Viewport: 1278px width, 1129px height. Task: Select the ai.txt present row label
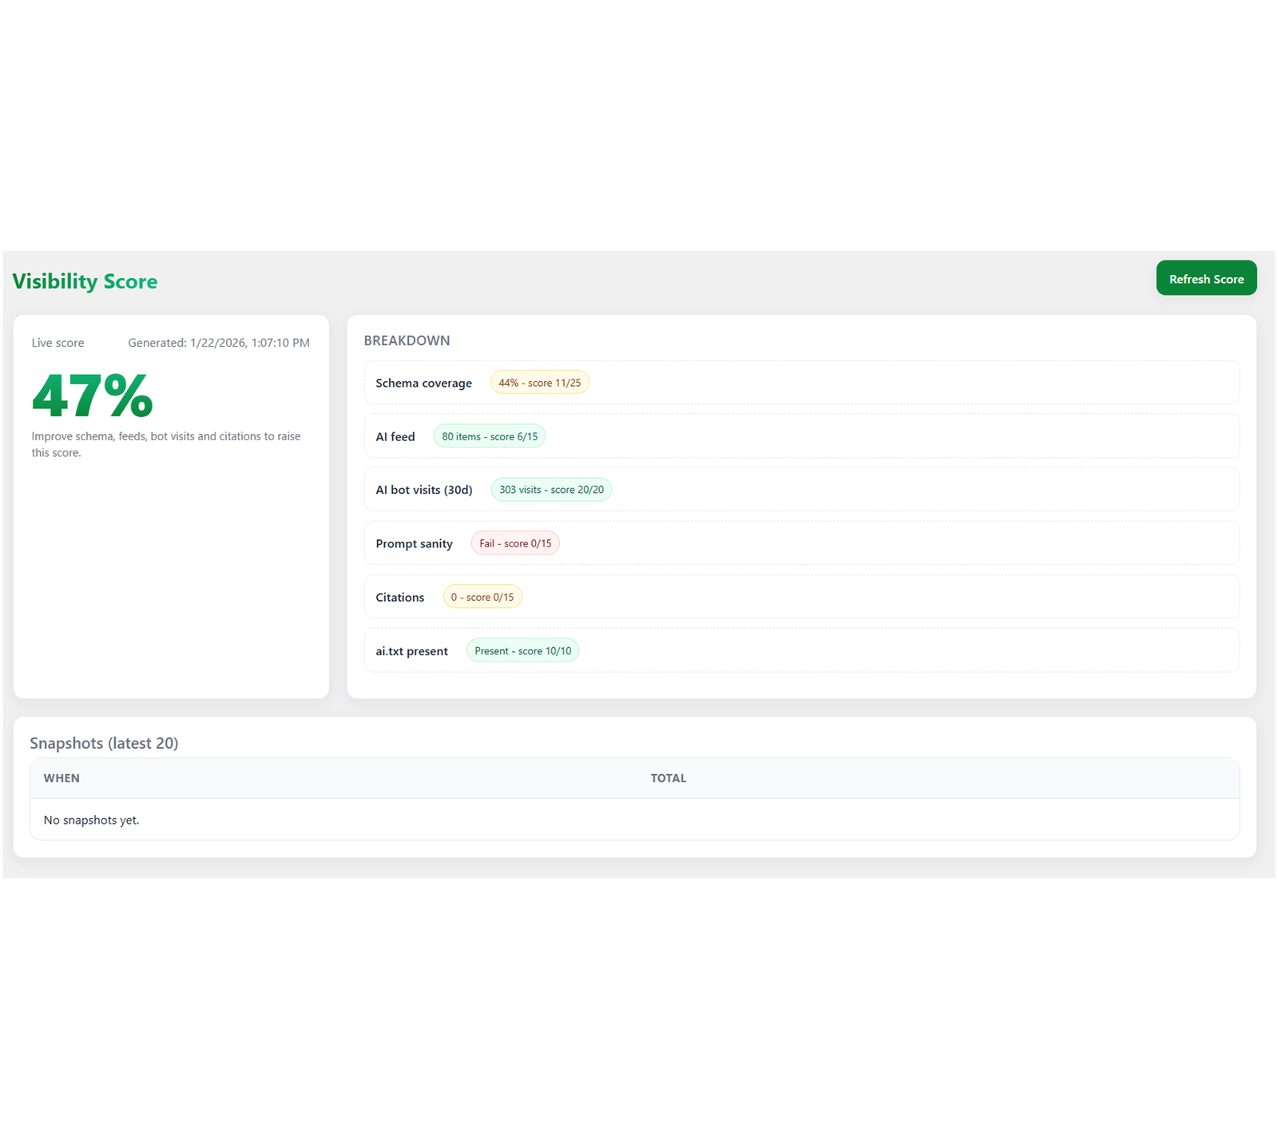pos(411,651)
